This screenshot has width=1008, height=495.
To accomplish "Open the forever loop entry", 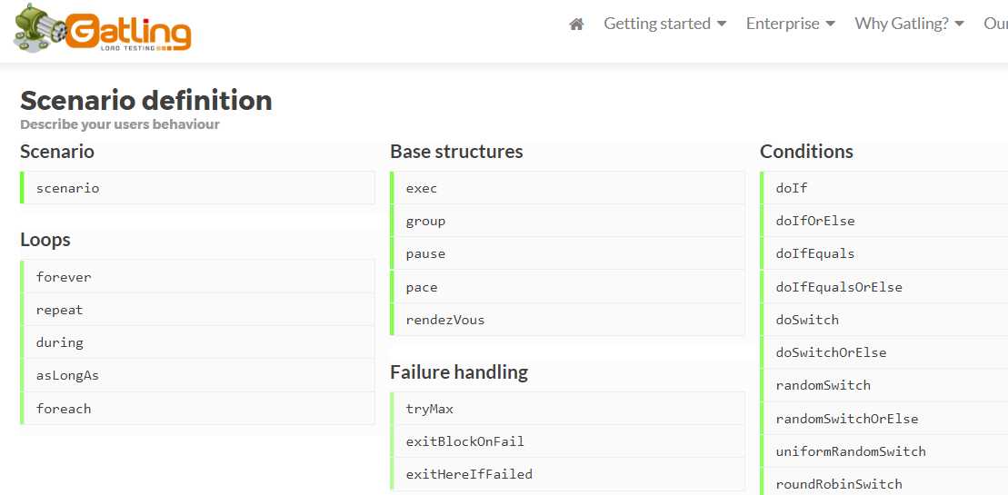I will point(197,277).
